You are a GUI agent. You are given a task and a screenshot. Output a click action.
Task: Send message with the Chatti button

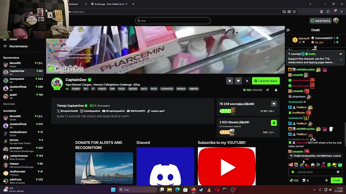(x=337, y=181)
